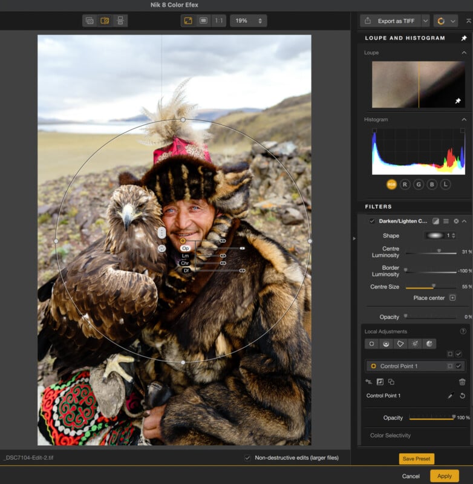
Task: Click the Place center target icon
Action: [452, 298]
